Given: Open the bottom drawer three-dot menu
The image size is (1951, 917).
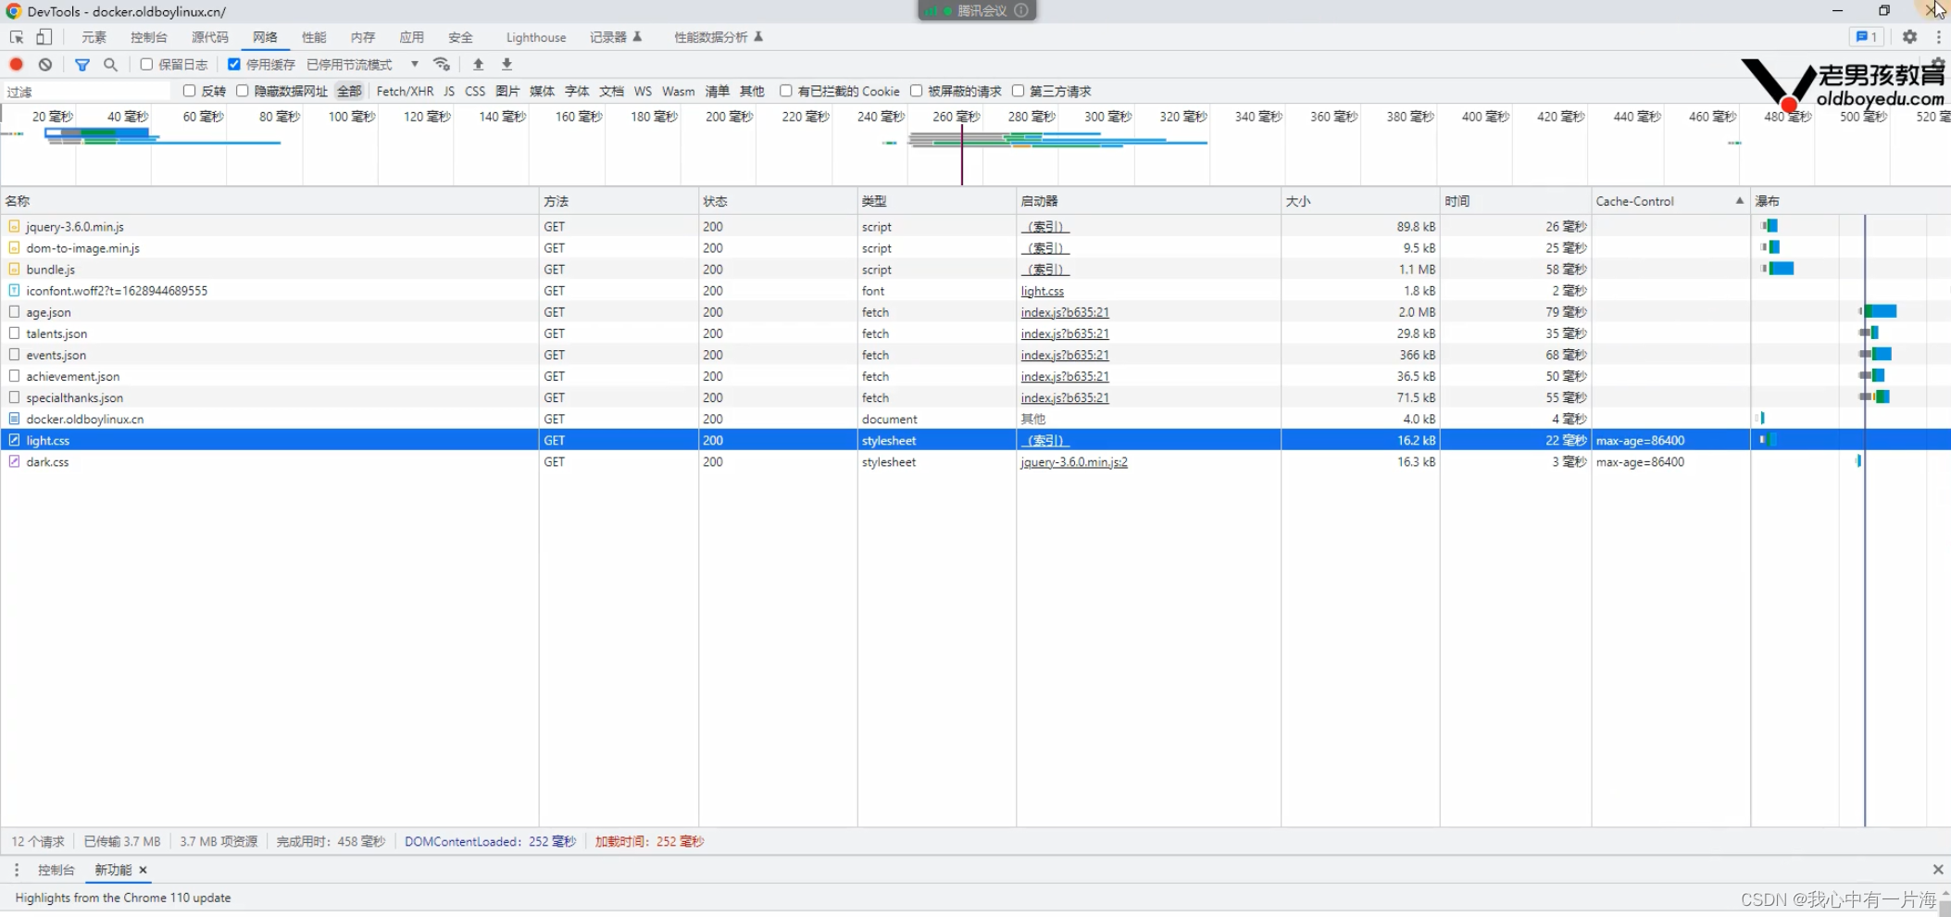Looking at the screenshot, I should click(16, 870).
